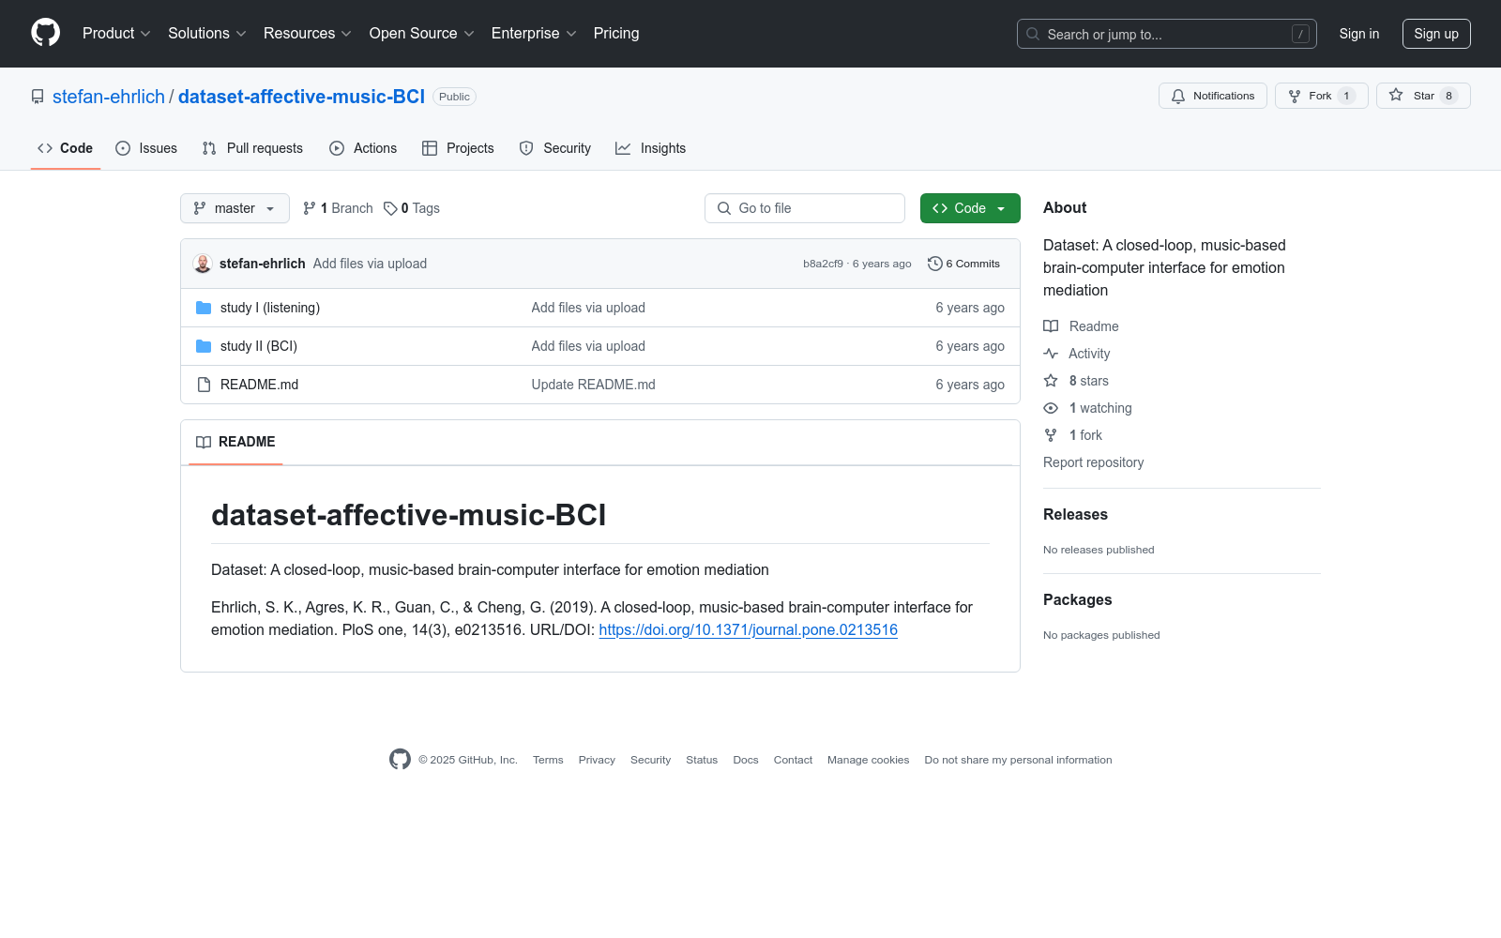Viewport: 1501px width, 938px height.
Task: Click the GitHub logo in header
Action: point(45,33)
